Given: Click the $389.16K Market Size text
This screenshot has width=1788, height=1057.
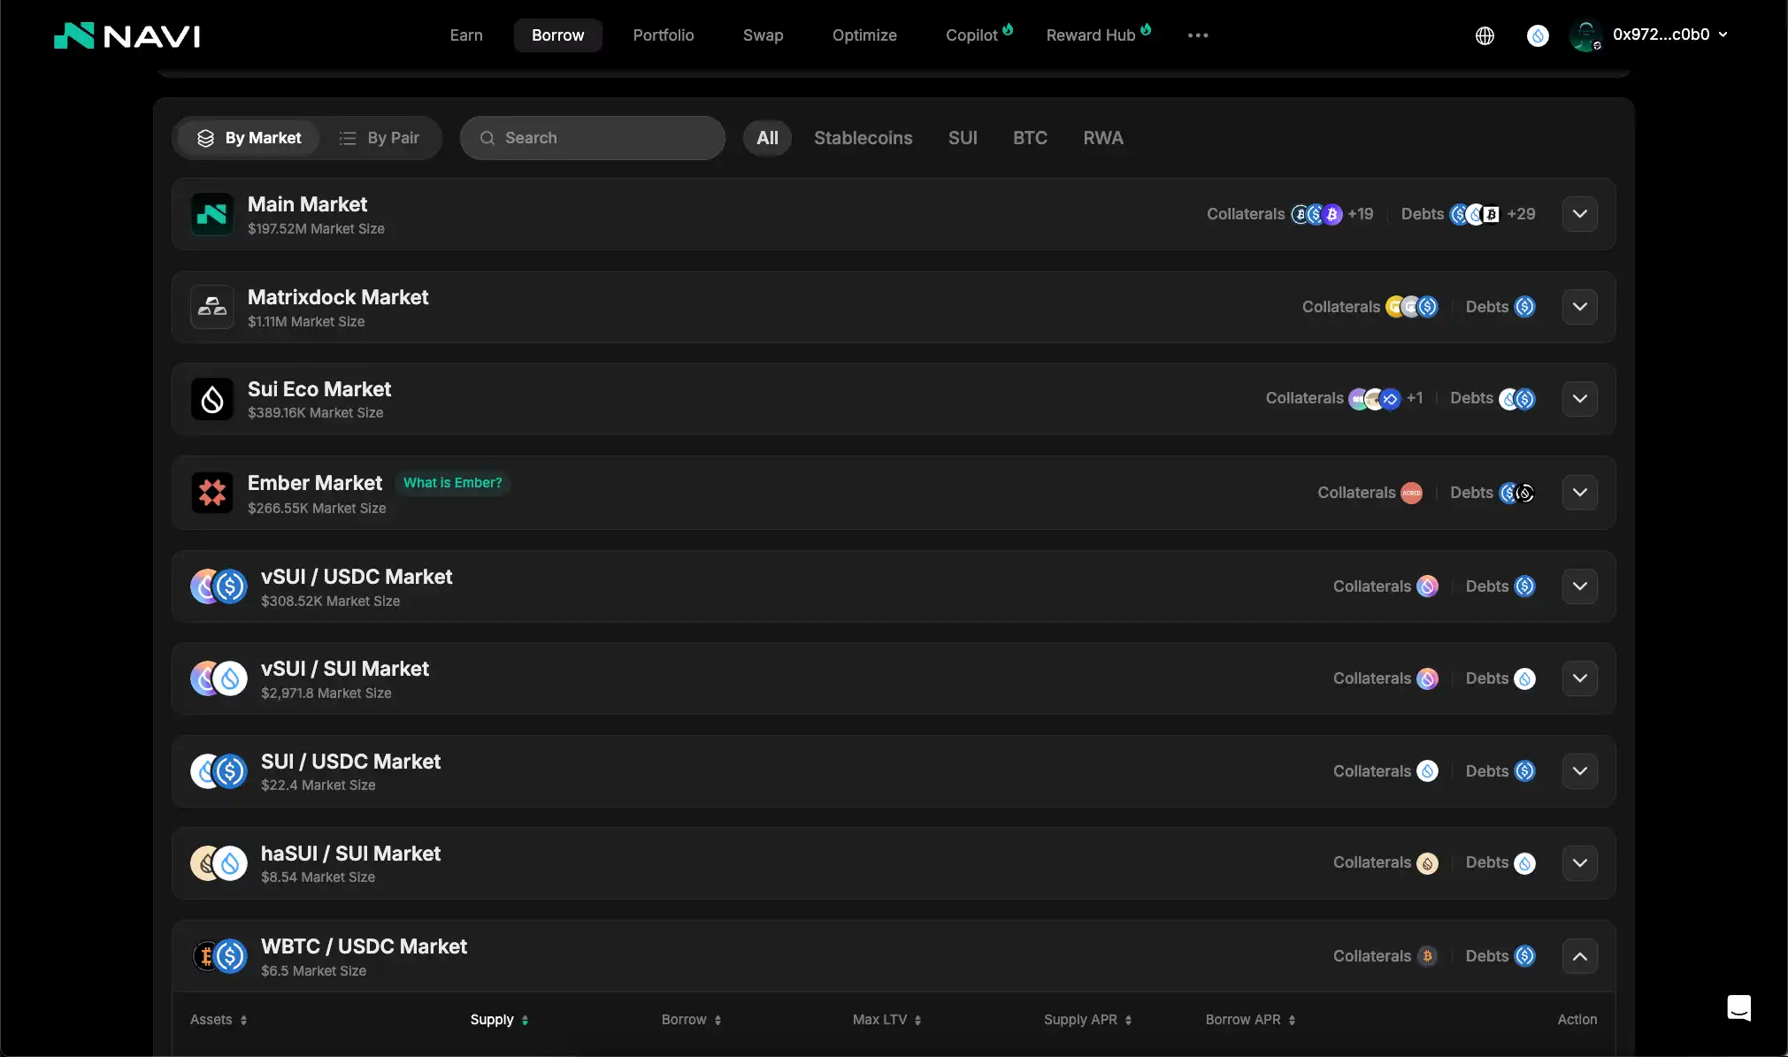Looking at the screenshot, I should 316,413.
